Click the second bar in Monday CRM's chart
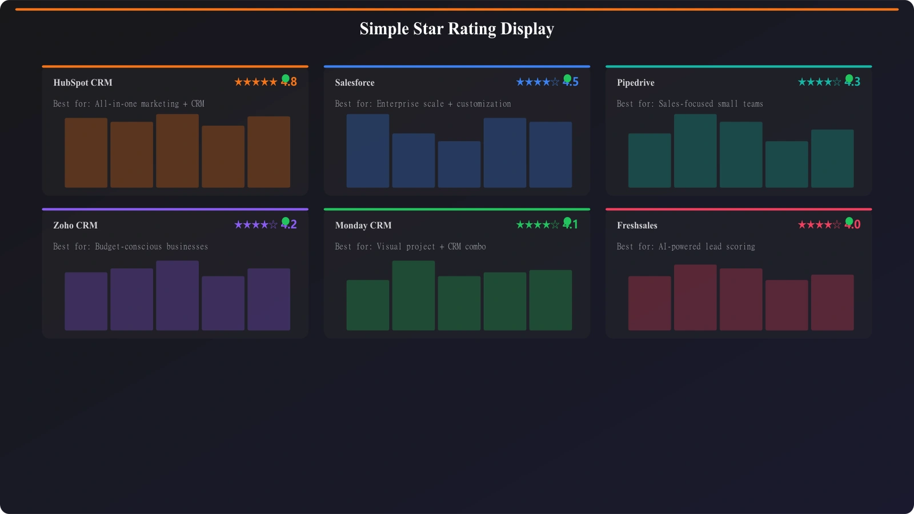This screenshot has height=514, width=914. click(x=414, y=295)
